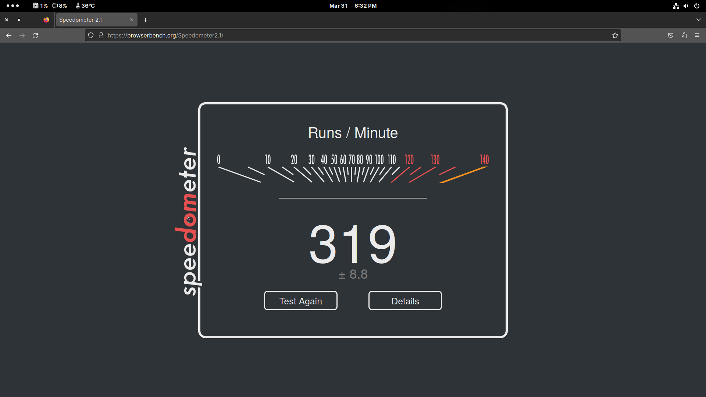Open the activities dots in top bar
Screen dimensions: 706x397
[x=13, y=6]
